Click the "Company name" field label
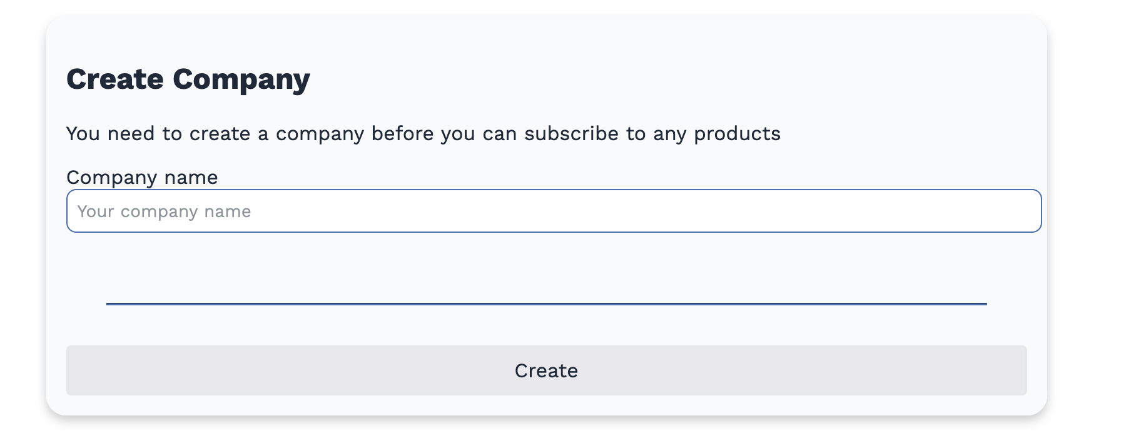 click(142, 177)
